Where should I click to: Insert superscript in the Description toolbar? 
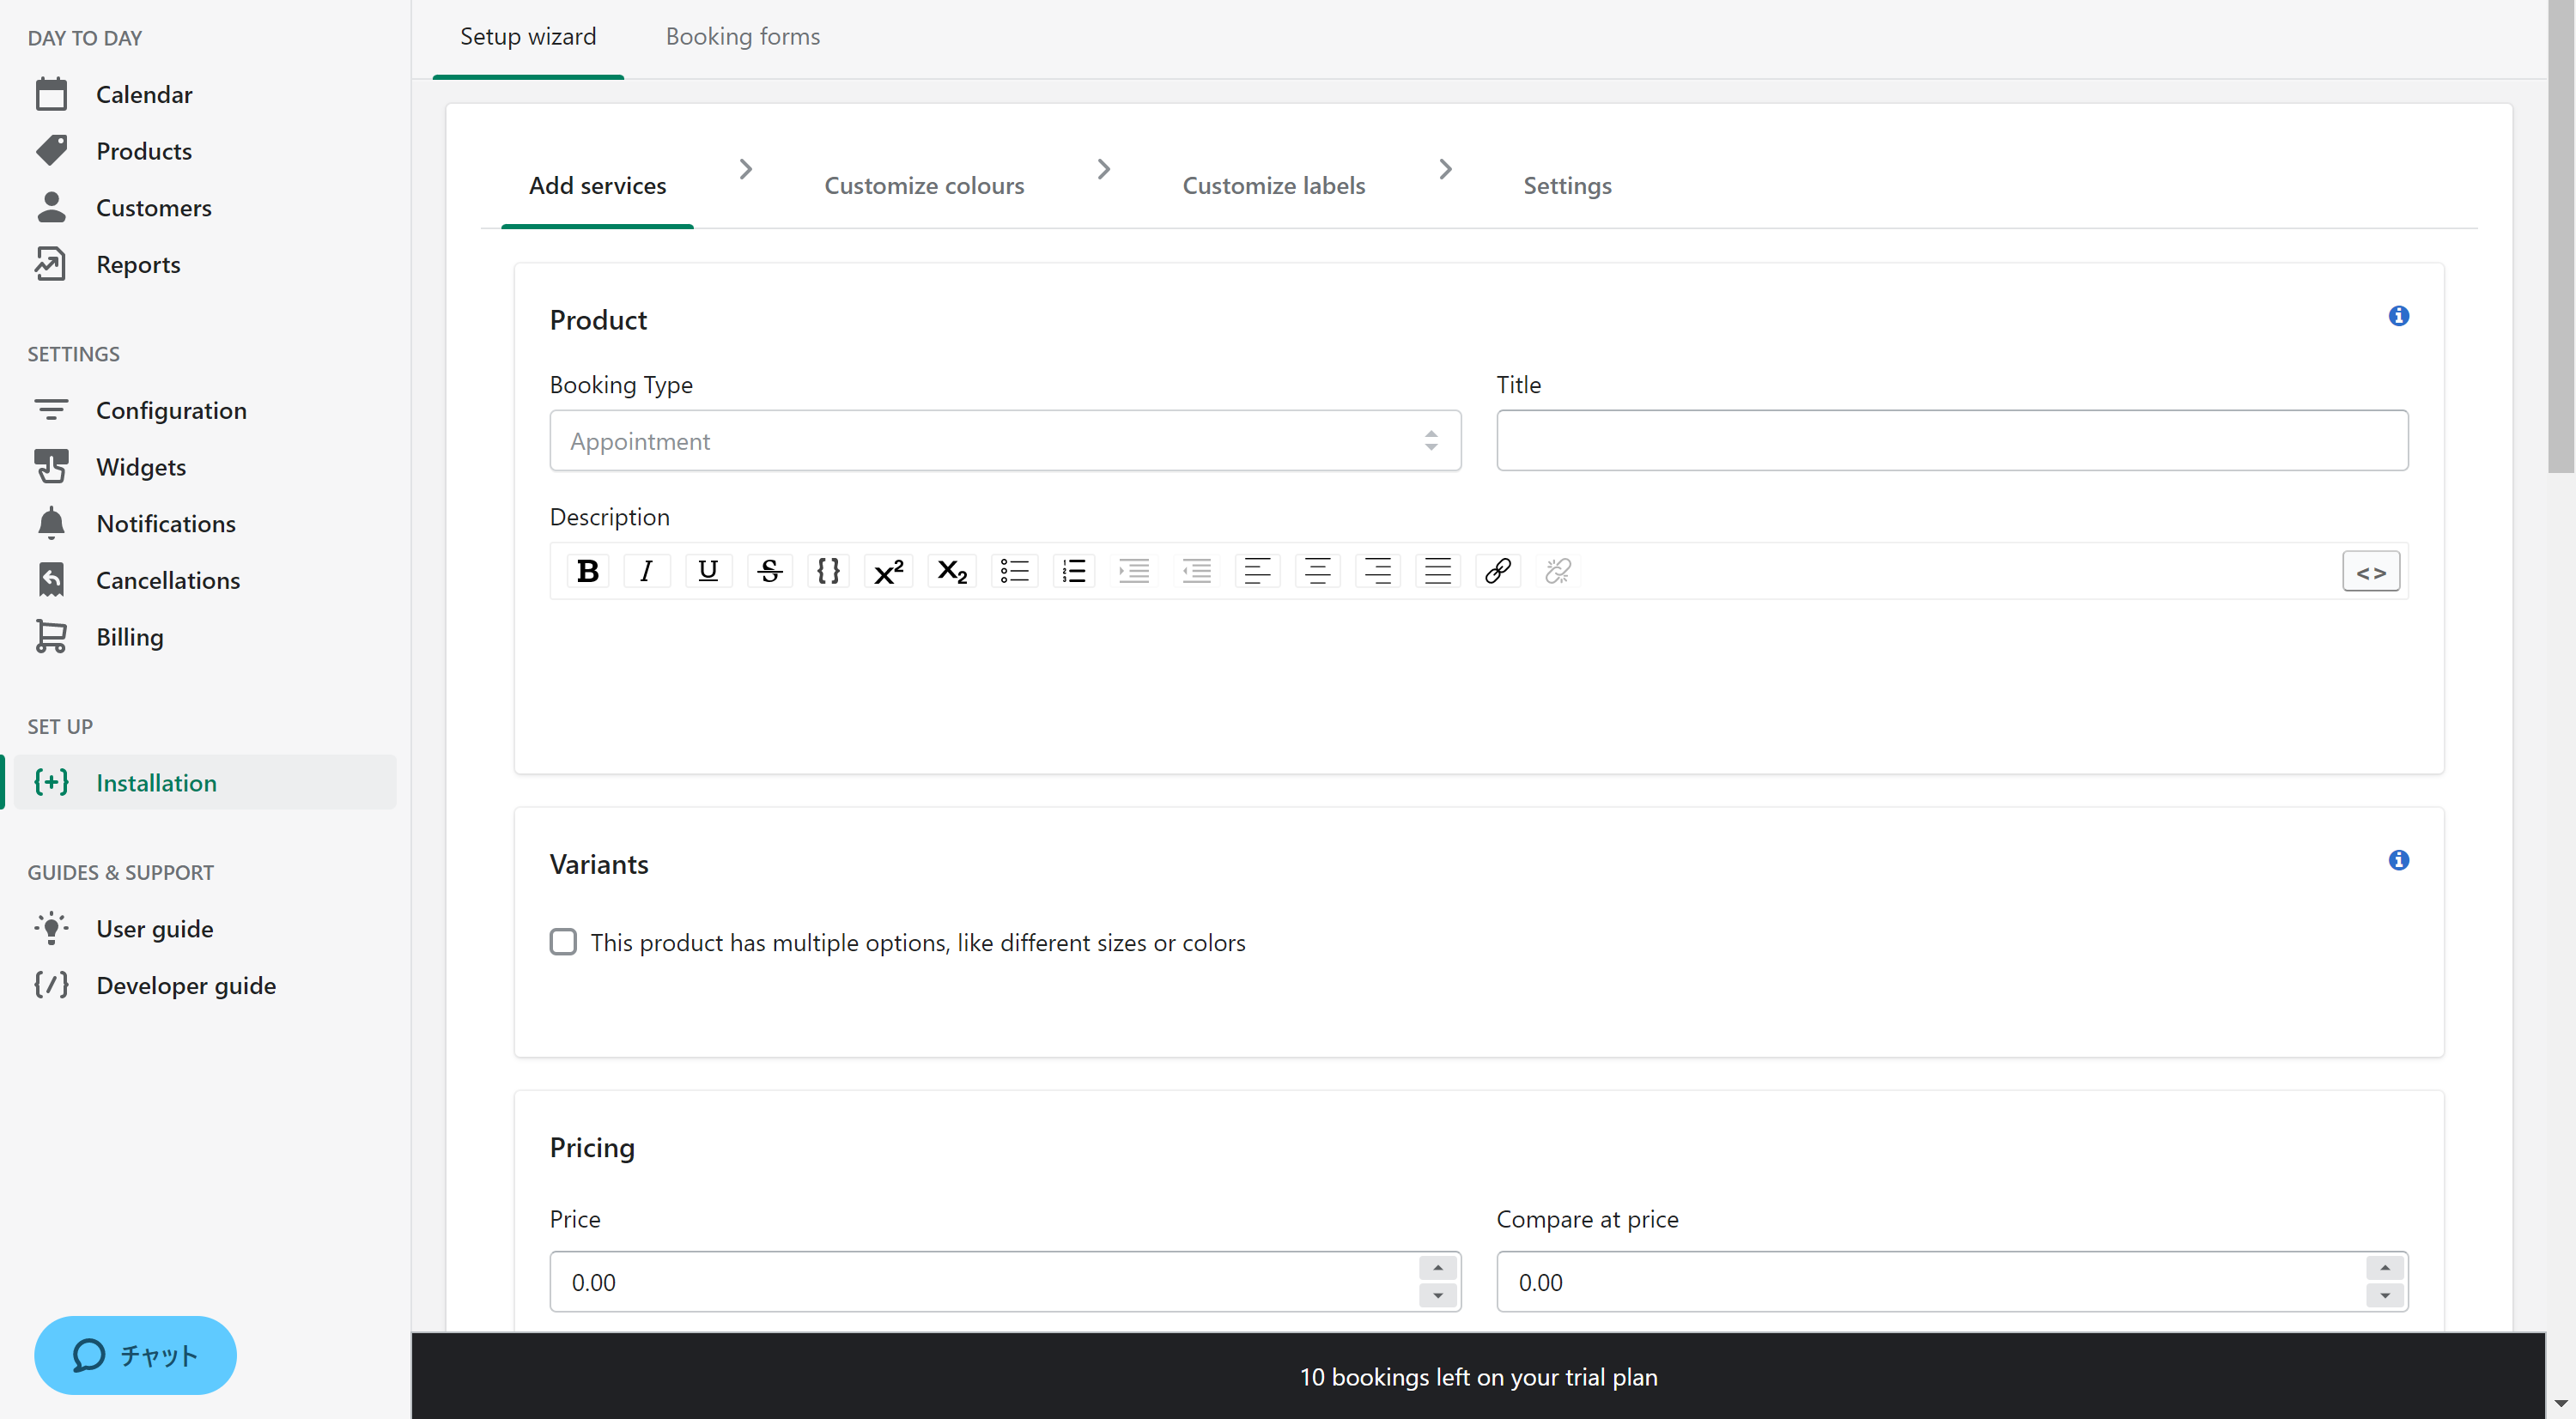pyautogui.click(x=888, y=571)
